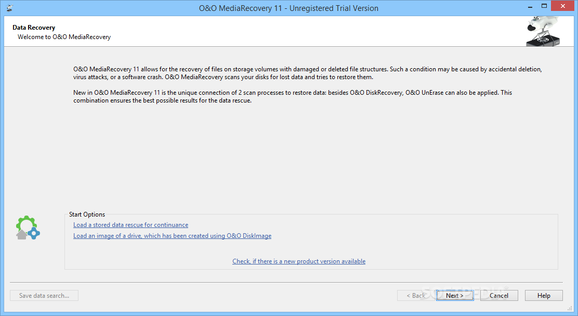Click 'Welcome to O&O MediaRecovery' subtitle
Image resolution: width=578 pixels, height=316 pixels.
point(64,37)
